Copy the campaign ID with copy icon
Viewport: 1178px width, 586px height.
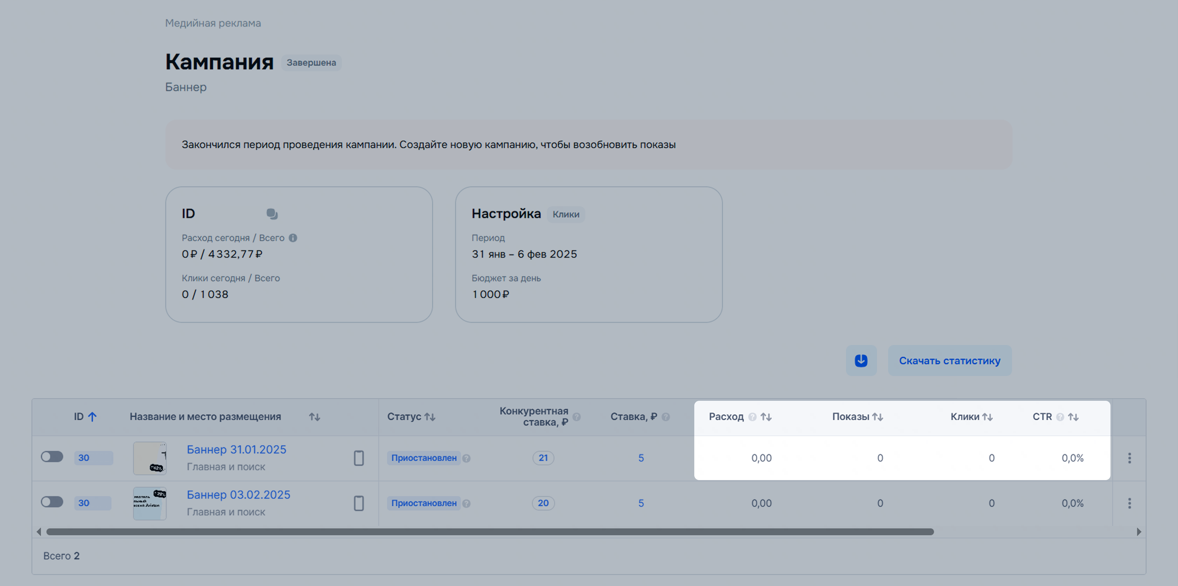[272, 214]
